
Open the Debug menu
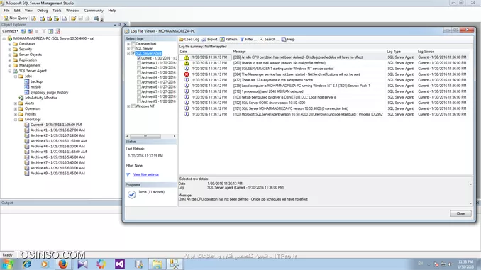pyautogui.click(x=43, y=11)
